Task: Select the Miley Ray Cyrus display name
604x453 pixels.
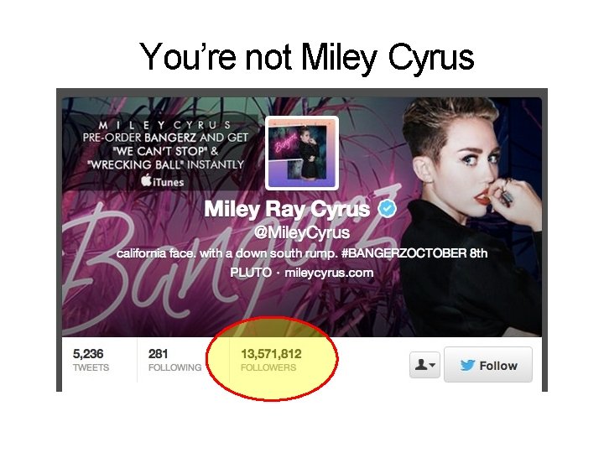Action: click(287, 209)
